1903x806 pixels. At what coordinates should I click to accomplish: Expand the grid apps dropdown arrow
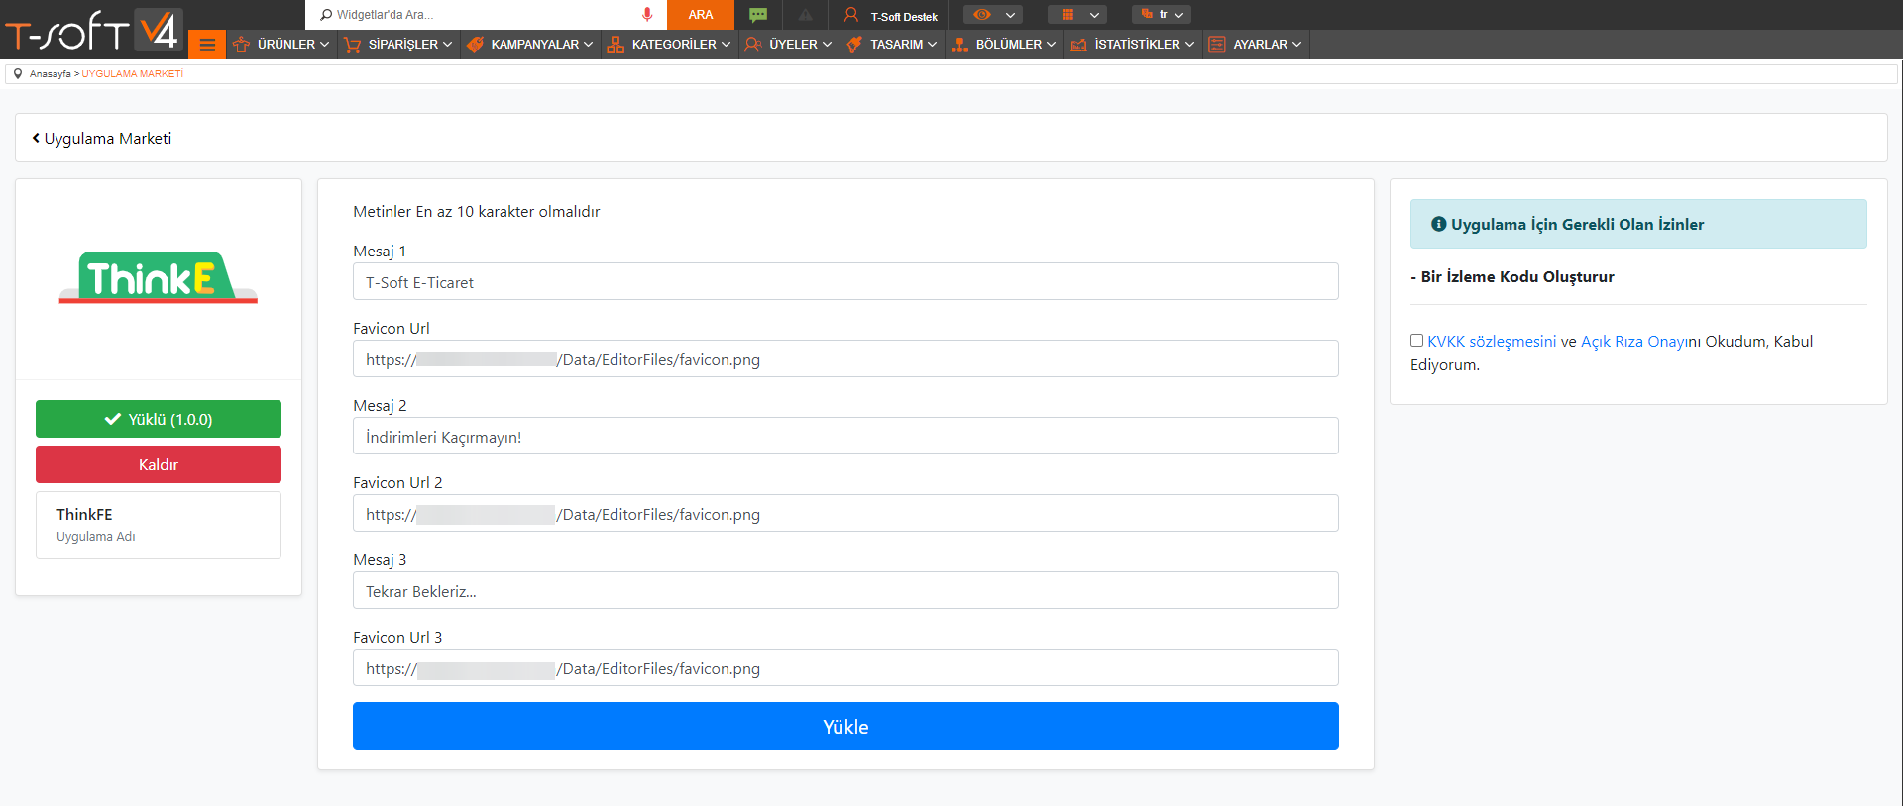[1094, 15]
